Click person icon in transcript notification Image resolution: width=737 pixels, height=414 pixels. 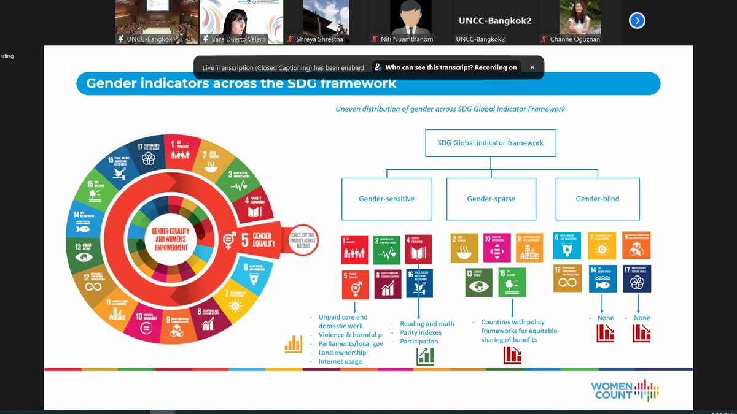click(378, 67)
